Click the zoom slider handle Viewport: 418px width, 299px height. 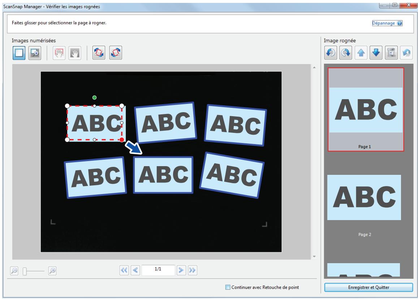(25, 271)
